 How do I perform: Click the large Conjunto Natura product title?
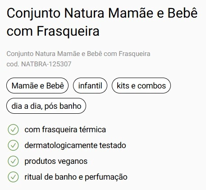[102, 22]
